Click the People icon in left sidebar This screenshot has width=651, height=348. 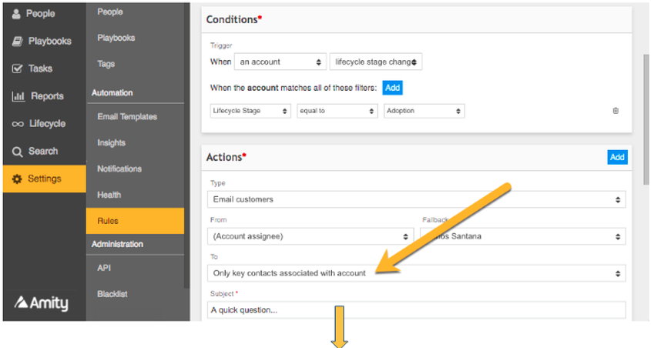point(16,13)
